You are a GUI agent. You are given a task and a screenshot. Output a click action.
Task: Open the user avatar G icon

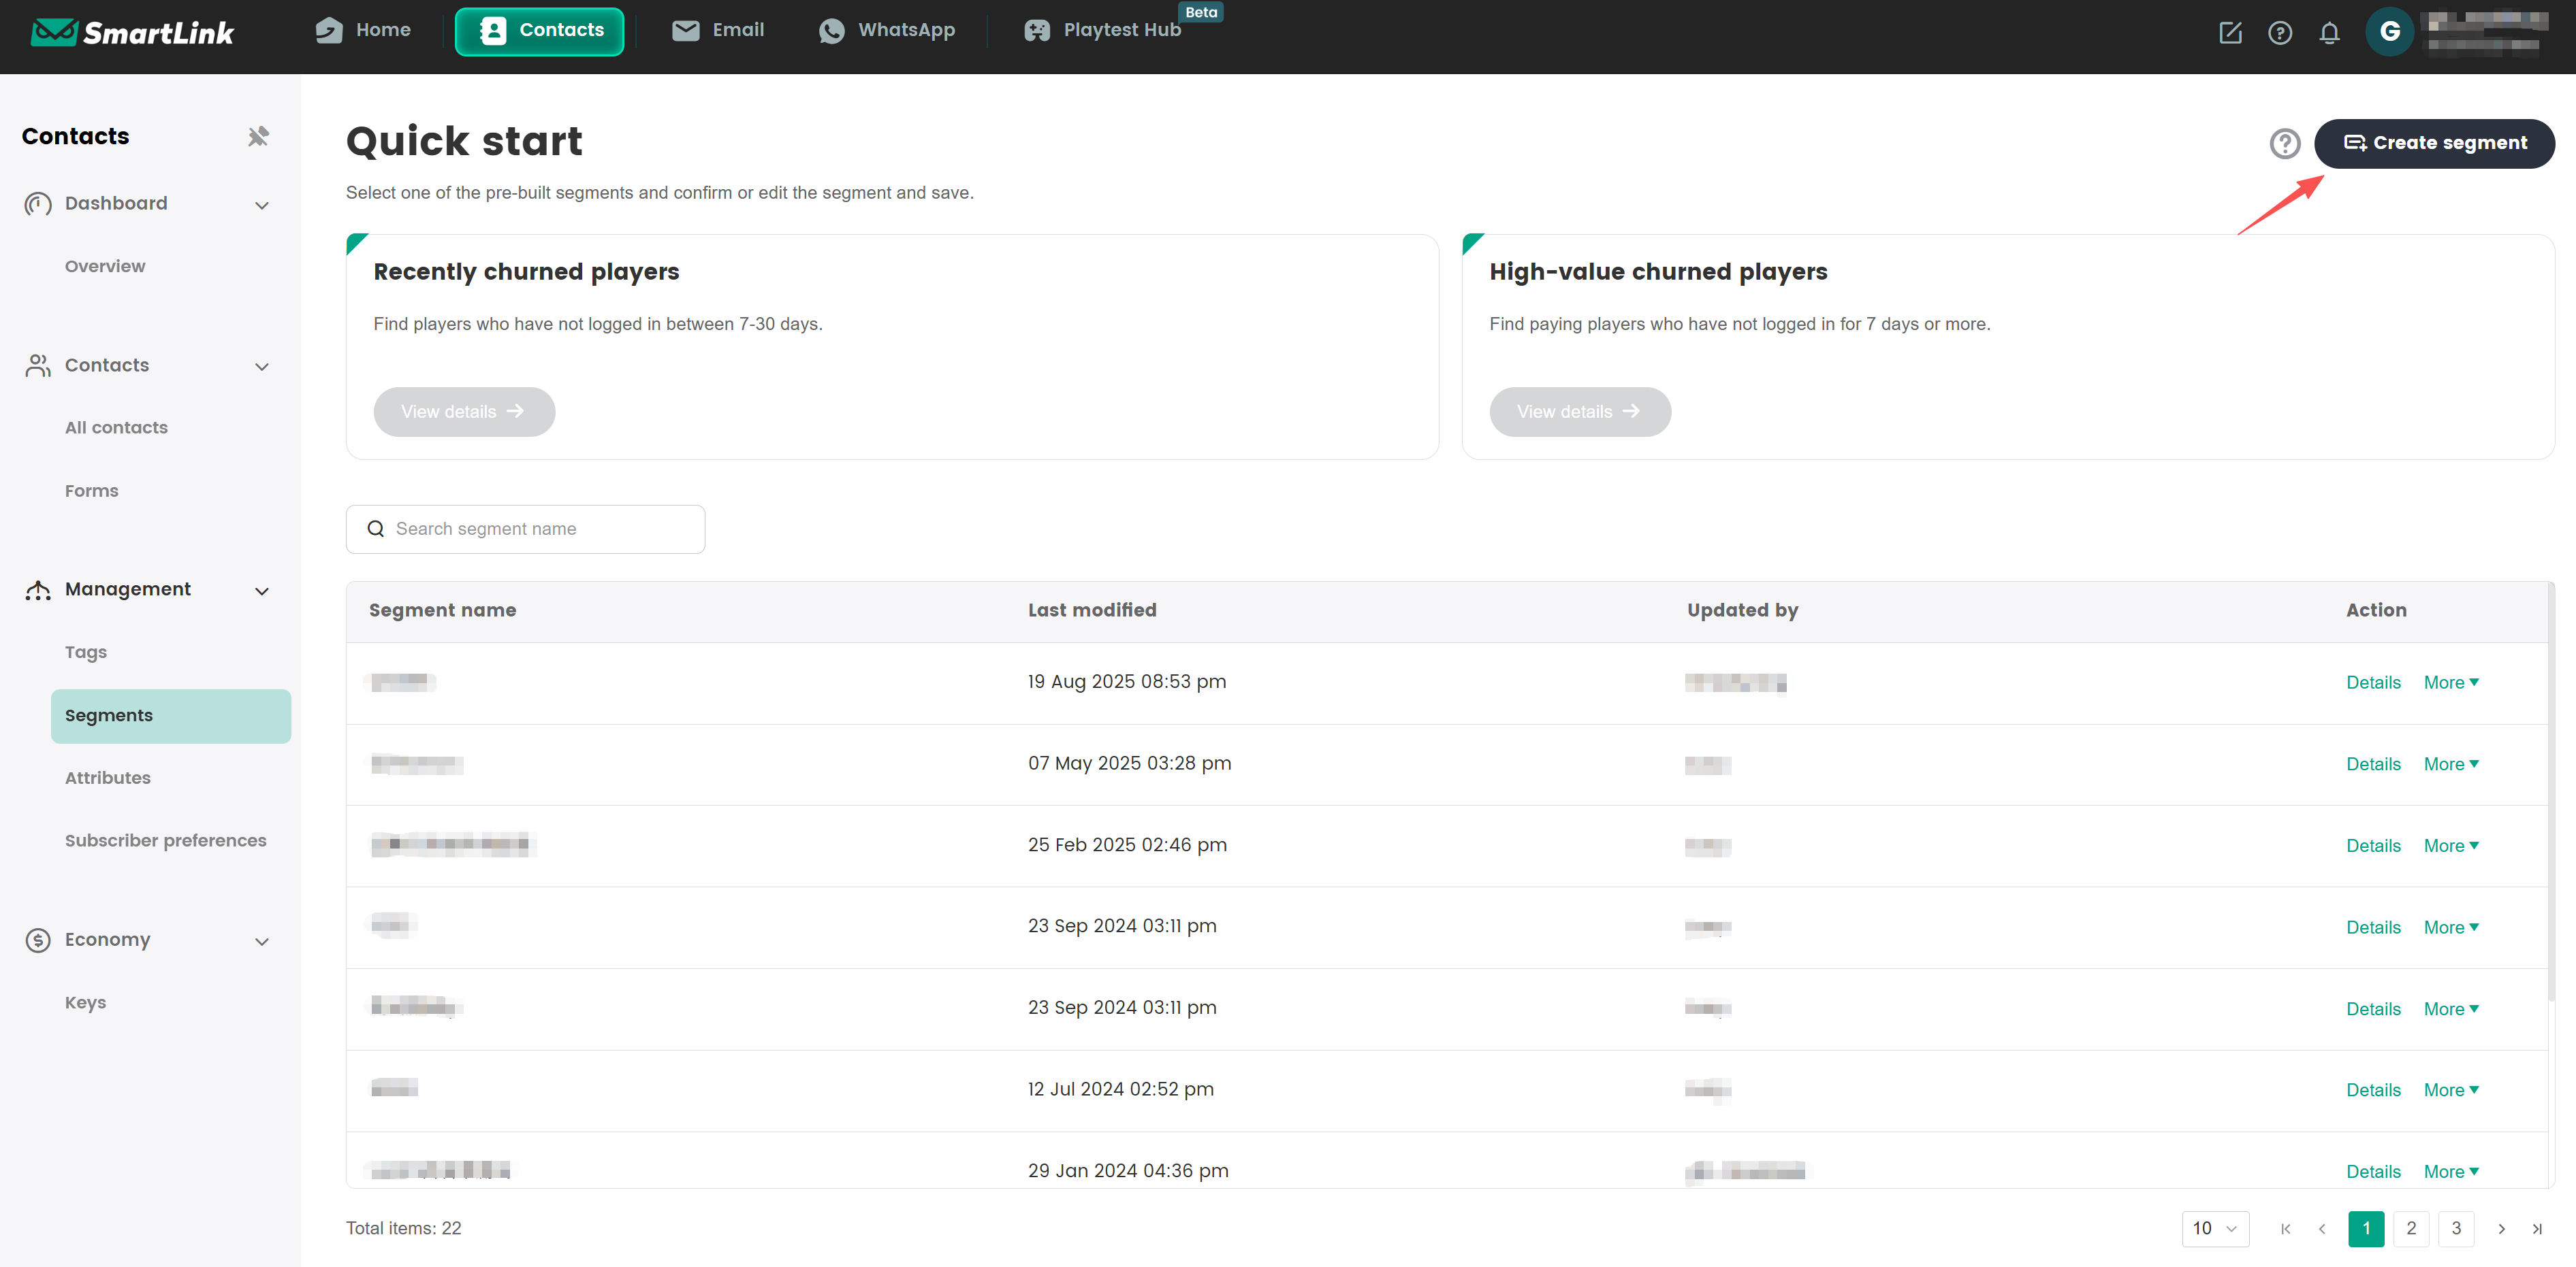2389,32
